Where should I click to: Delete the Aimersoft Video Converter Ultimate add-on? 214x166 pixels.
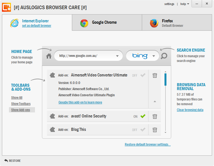tap(155, 75)
